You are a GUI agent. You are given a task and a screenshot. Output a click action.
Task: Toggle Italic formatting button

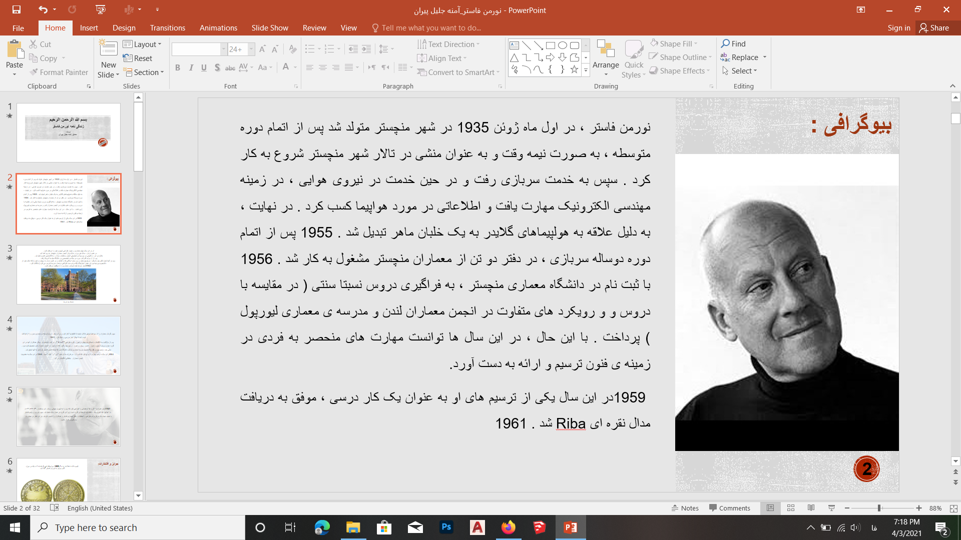(191, 67)
